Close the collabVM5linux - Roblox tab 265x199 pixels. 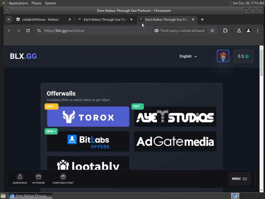(70, 19)
